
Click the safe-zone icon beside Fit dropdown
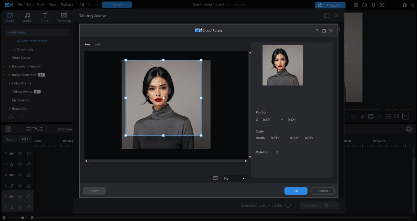tap(215, 178)
